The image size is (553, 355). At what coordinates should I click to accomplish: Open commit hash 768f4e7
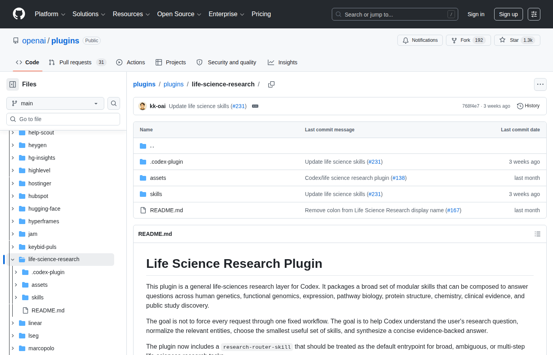point(471,106)
